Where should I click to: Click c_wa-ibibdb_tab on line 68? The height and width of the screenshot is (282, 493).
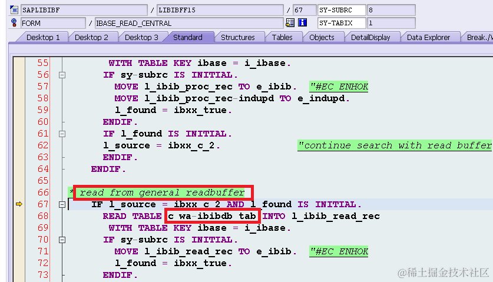(212, 216)
